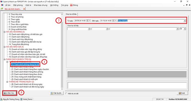Select 9. Công suất khai thác
Image resolution: width=191 pixels, height=101 pixels.
(18, 29)
